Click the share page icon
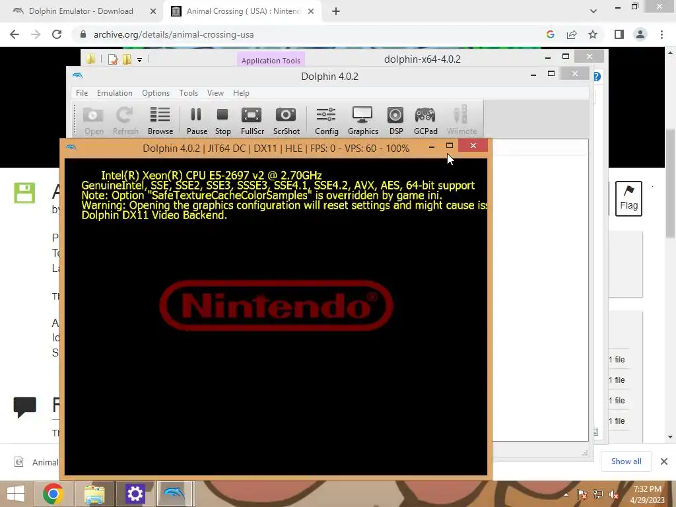The width and height of the screenshot is (676, 507). pyautogui.click(x=572, y=34)
